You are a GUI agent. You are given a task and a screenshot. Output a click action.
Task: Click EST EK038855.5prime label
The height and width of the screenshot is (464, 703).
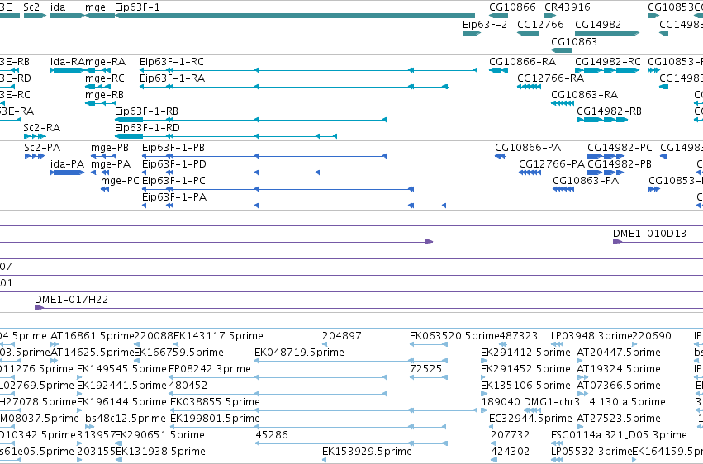pyautogui.click(x=215, y=402)
